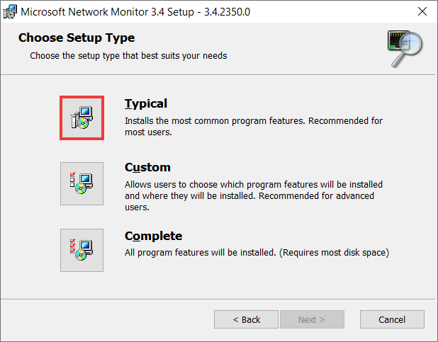The image size is (438, 342).
Task: Click the Microsoft Network Monitor 3.4 Setup title text
Action: point(107,12)
